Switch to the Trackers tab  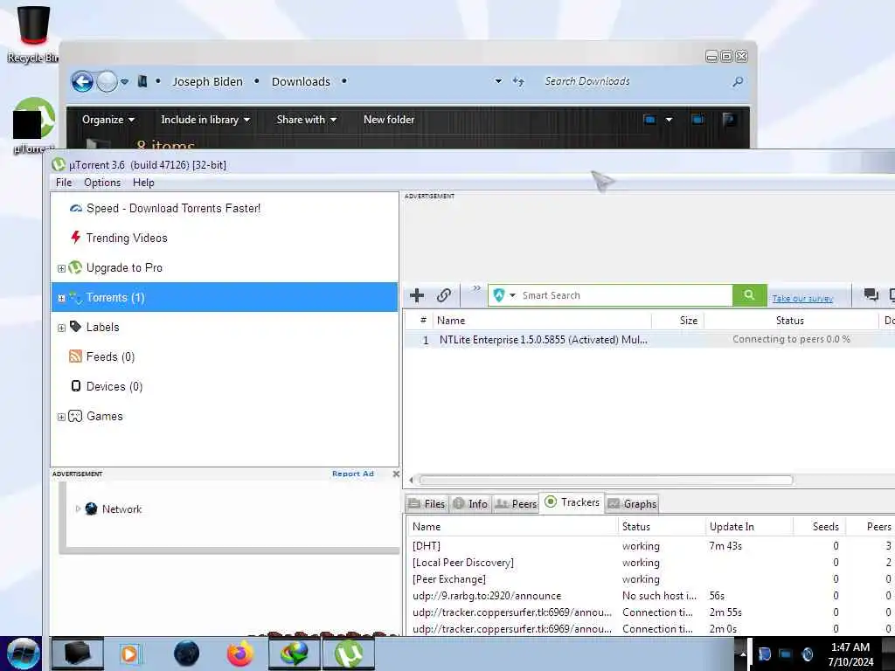(x=572, y=502)
